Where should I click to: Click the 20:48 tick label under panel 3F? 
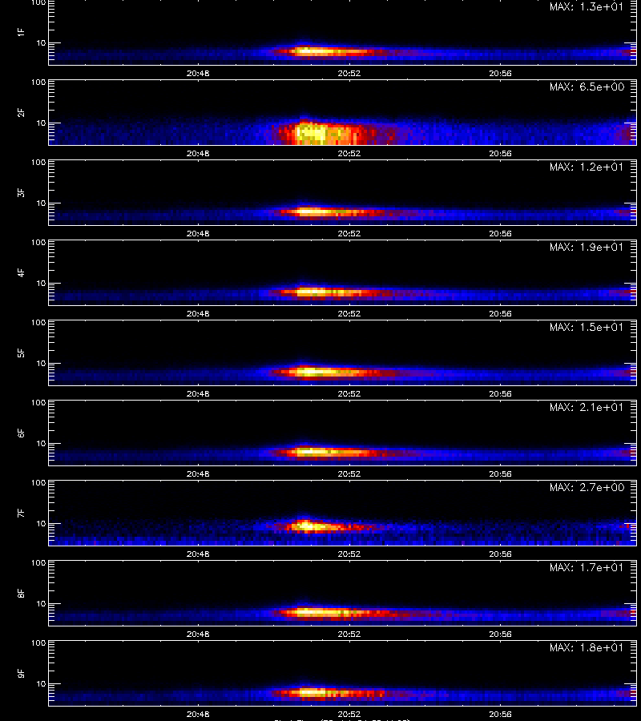[x=198, y=233]
